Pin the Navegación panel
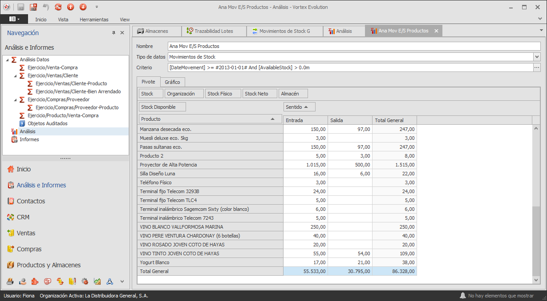Screen dimensions: 547x301 click(113, 33)
